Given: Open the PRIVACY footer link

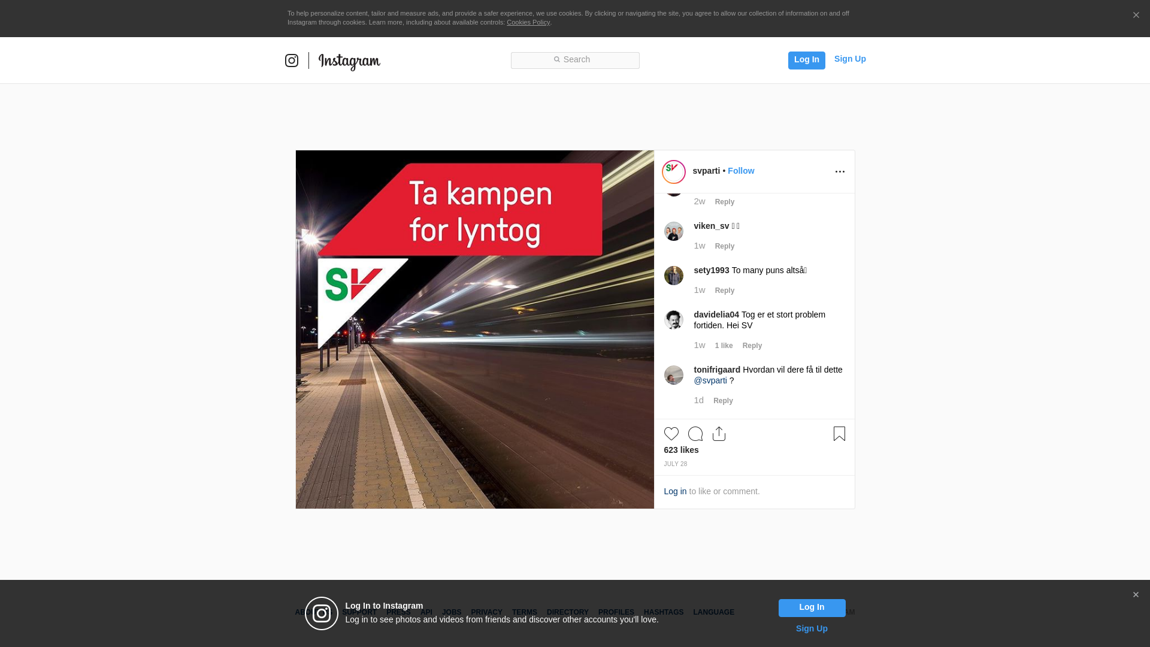Looking at the screenshot, I should (486, 612).
